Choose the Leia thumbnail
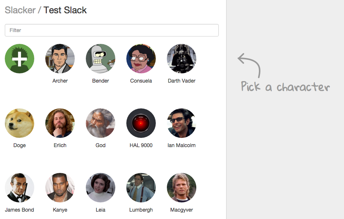This screenshot has width=344, height=219. tap(100, 187)
